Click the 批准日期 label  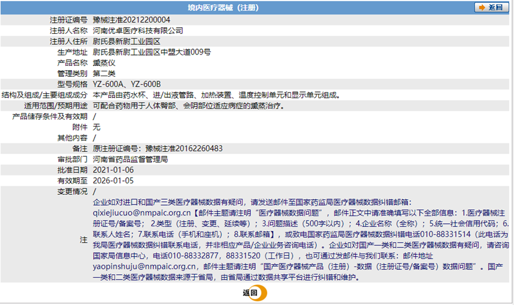pos(73,170)
